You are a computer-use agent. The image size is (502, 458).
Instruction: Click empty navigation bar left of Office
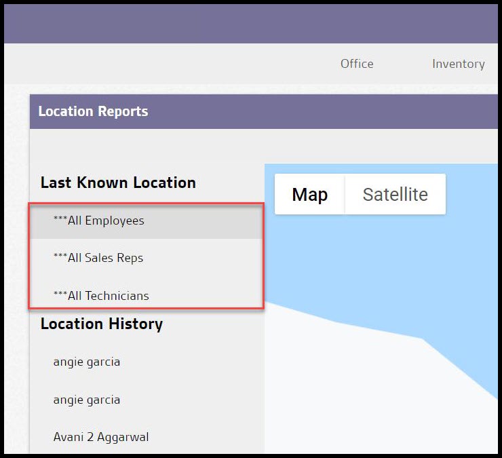point(170,64)
